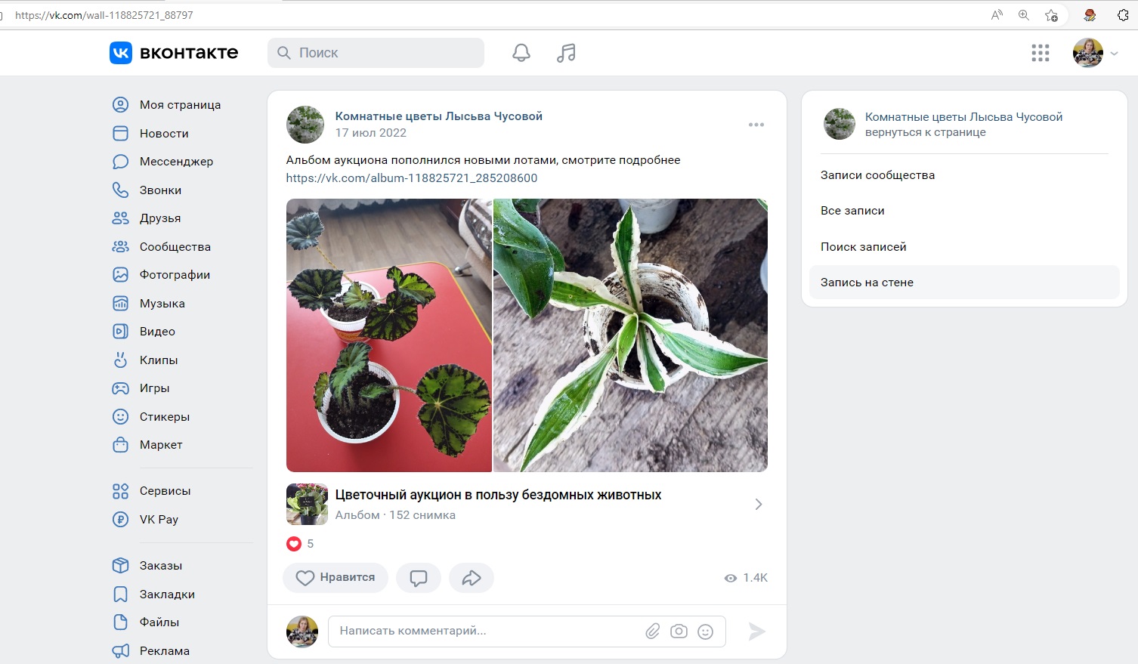Click the Фотографии picture icon
The width and height of the screenshot is (1138, 664).
(x=120, y=275)
